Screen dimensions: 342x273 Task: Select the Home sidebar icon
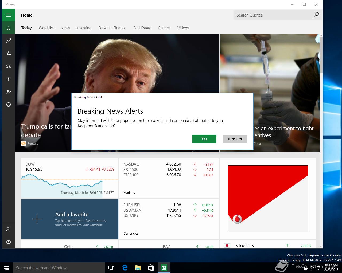[x=9, y=28]
